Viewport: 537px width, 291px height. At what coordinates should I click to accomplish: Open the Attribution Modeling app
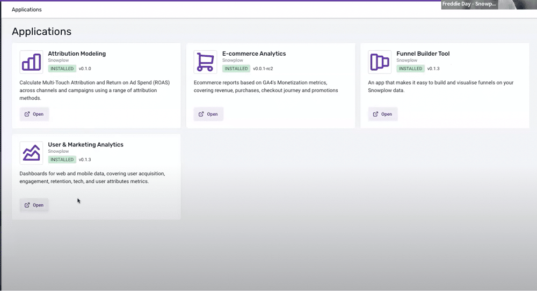[34, 114]
